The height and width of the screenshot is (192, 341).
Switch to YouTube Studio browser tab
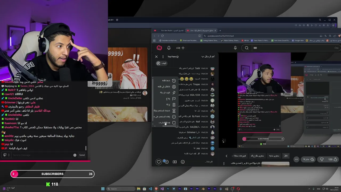pos(168,30)
